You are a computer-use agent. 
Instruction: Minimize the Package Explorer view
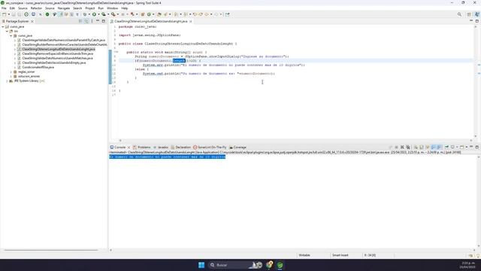pos(98,21)
